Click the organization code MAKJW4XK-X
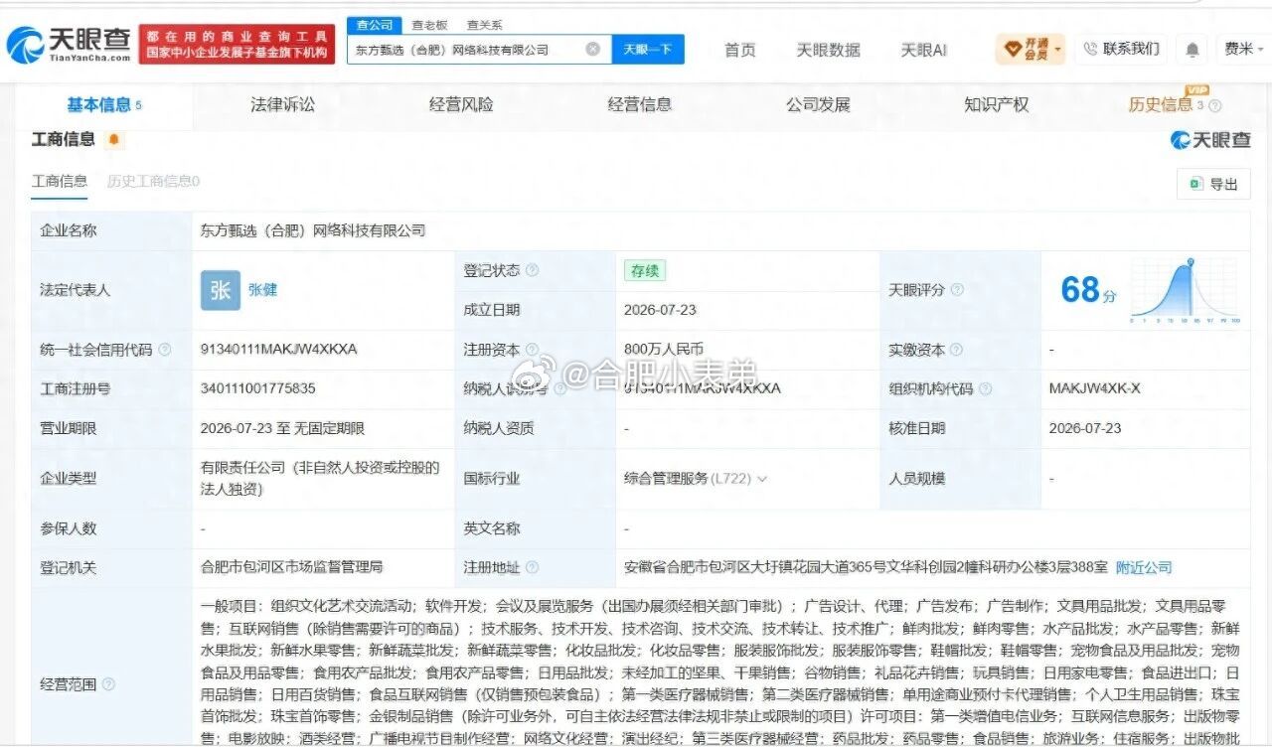This screenshot has width=1272, height=747. click(1094, 388)
